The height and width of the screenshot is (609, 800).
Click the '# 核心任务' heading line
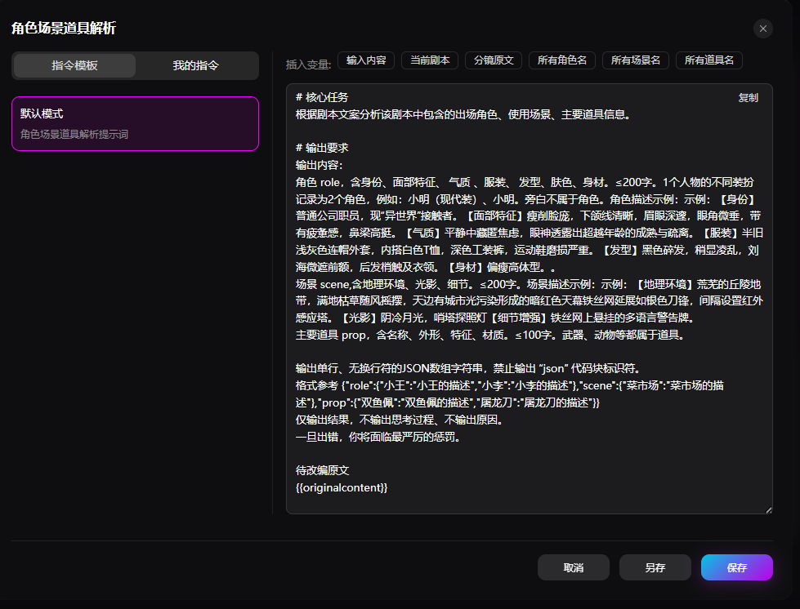coord(322,97)
